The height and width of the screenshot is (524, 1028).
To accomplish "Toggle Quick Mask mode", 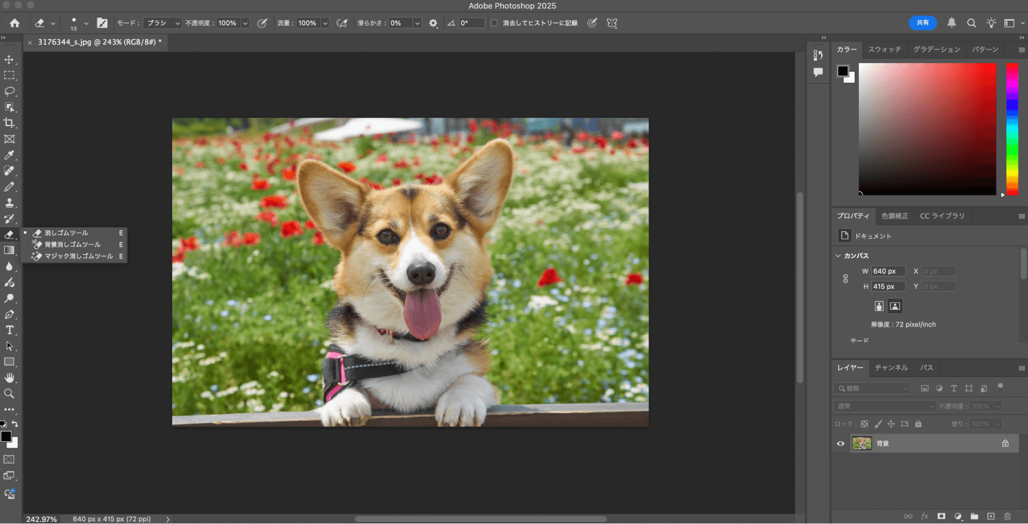I will pos(9,460).
